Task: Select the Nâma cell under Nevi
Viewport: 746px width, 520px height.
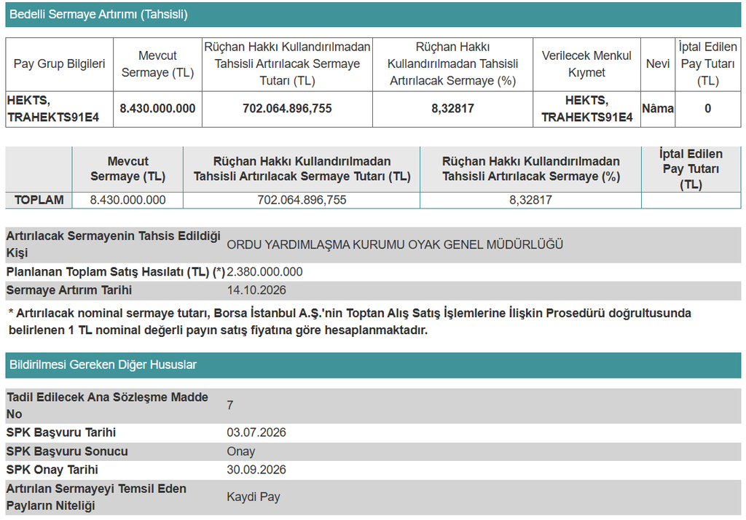Action: (x=658, y=109)
